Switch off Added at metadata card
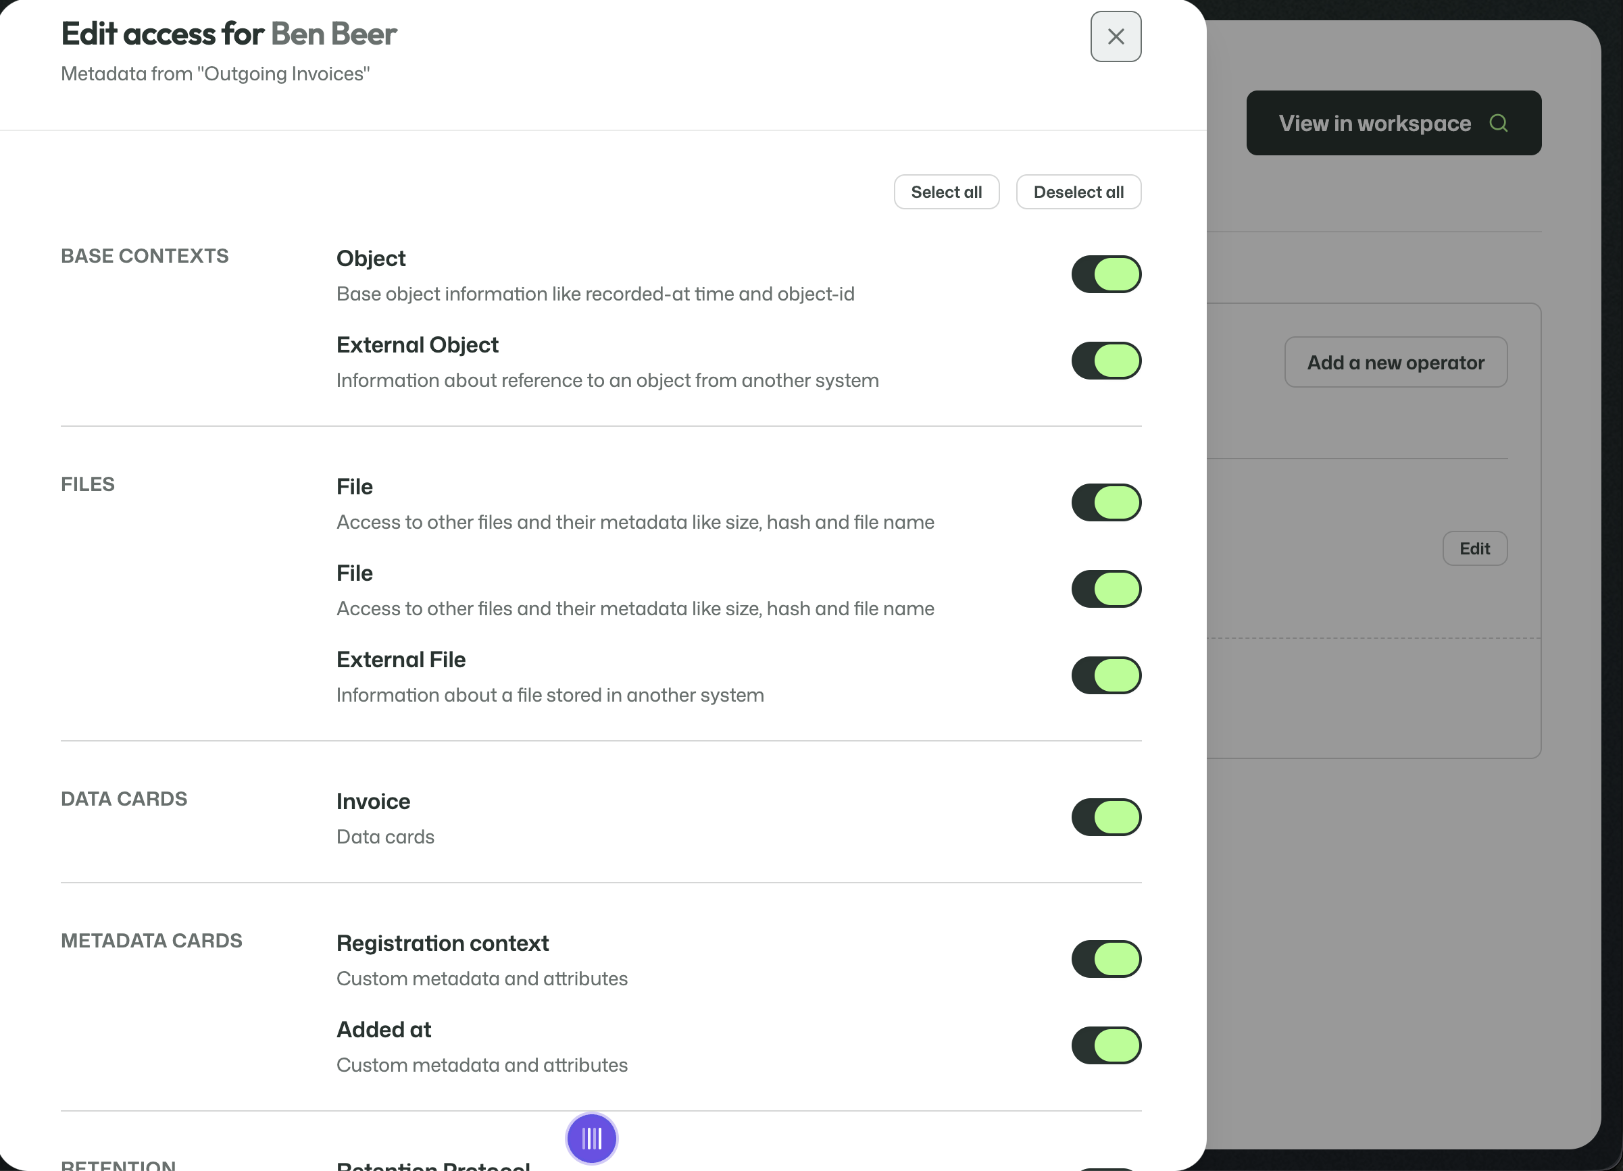Viewport: 1623px width, 1171px height. pos(1106,1046)
